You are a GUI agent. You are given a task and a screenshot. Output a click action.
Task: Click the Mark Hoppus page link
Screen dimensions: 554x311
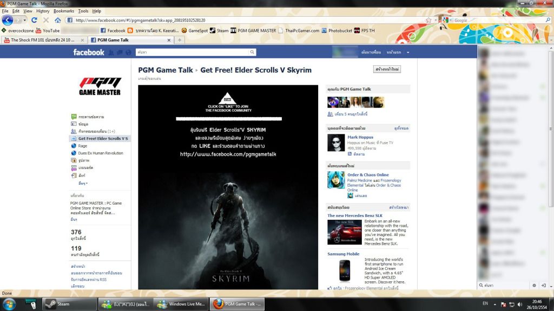(x=360, y=137)
